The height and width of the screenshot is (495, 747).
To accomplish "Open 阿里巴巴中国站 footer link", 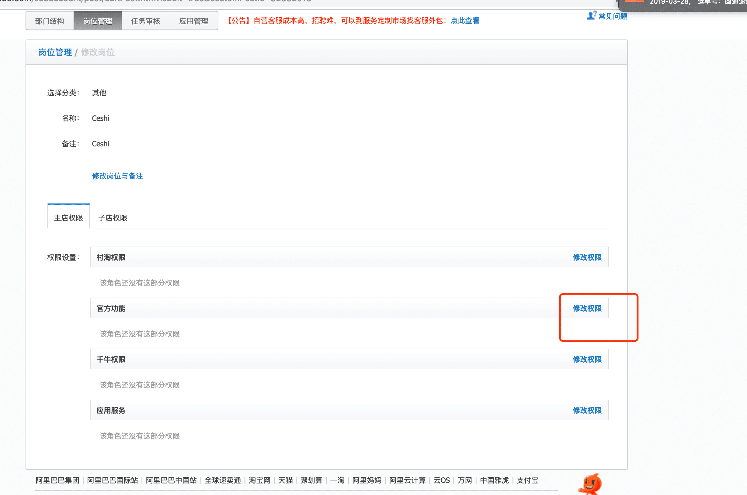I will coord(171,480).
